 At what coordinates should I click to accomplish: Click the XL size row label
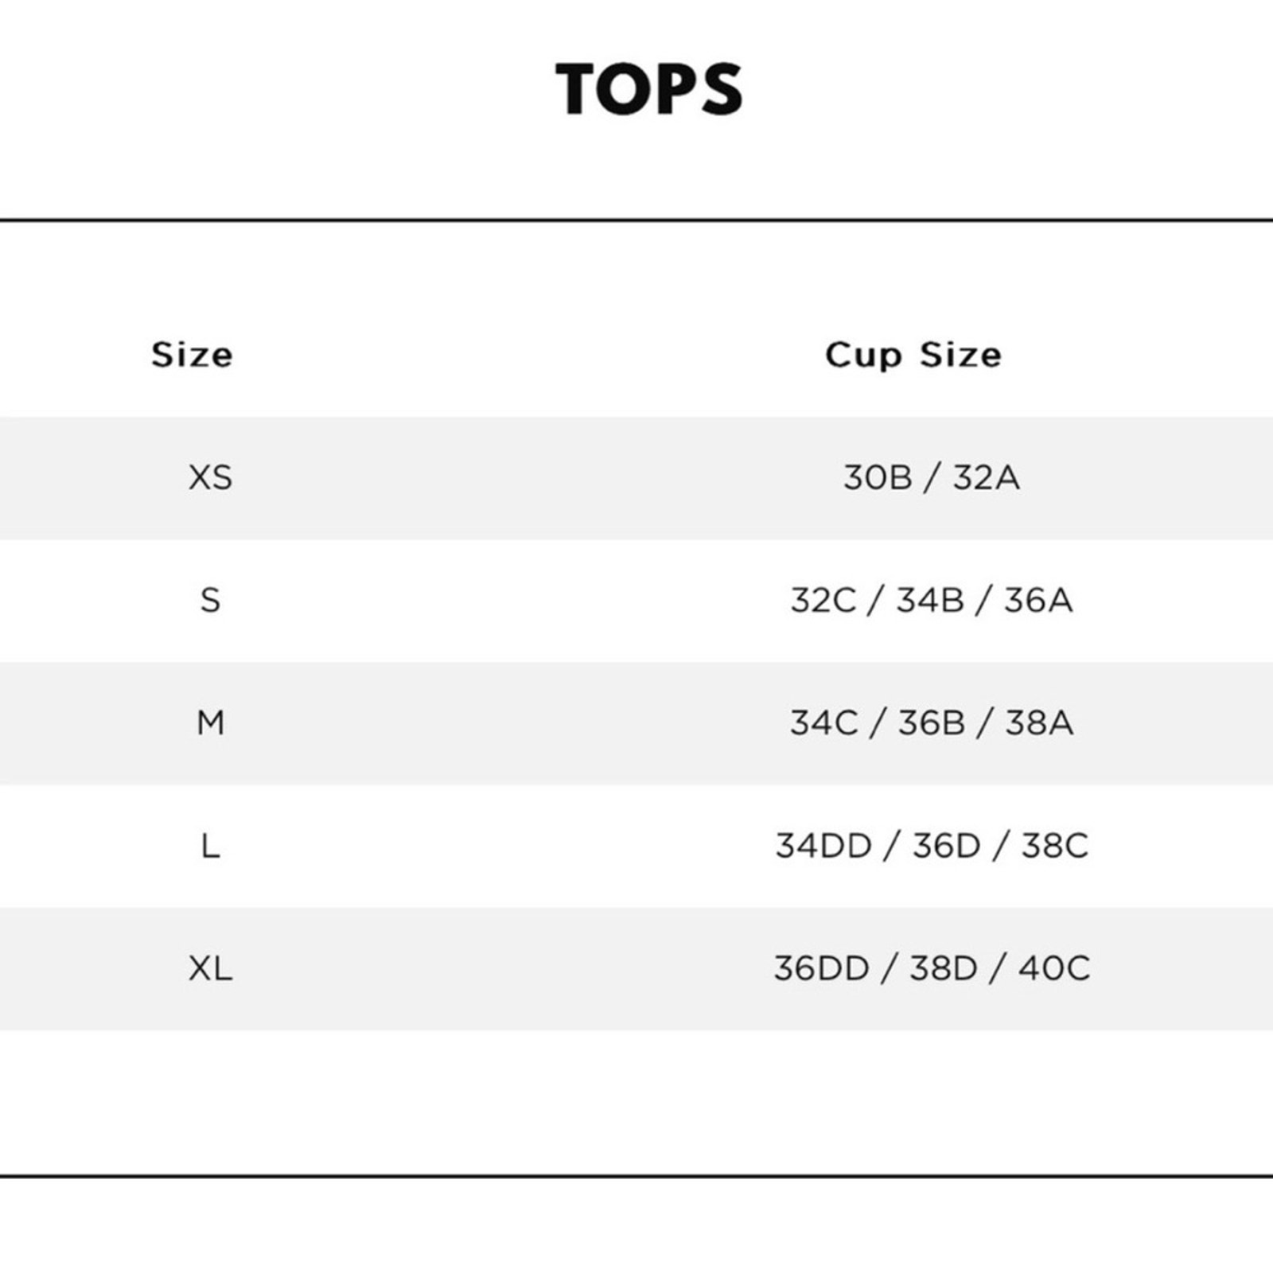click(x=211, y=968)
